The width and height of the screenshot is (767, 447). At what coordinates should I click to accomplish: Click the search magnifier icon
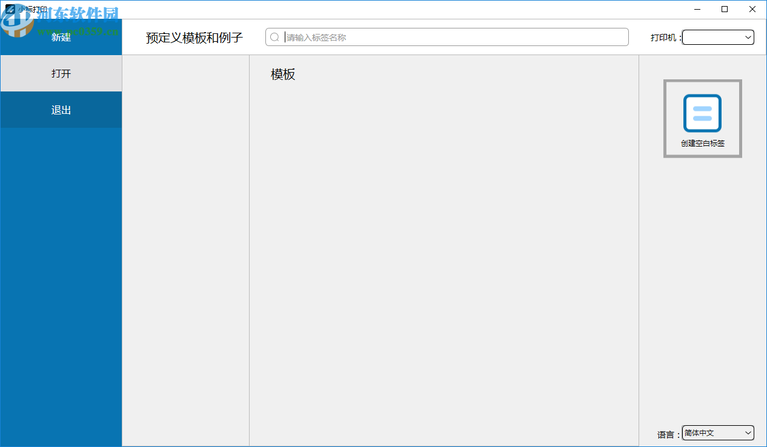coord(274,38)
